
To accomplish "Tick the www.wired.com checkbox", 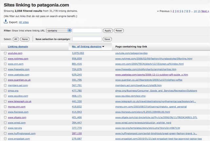I will pyautogui.click(x=5, y=123).
